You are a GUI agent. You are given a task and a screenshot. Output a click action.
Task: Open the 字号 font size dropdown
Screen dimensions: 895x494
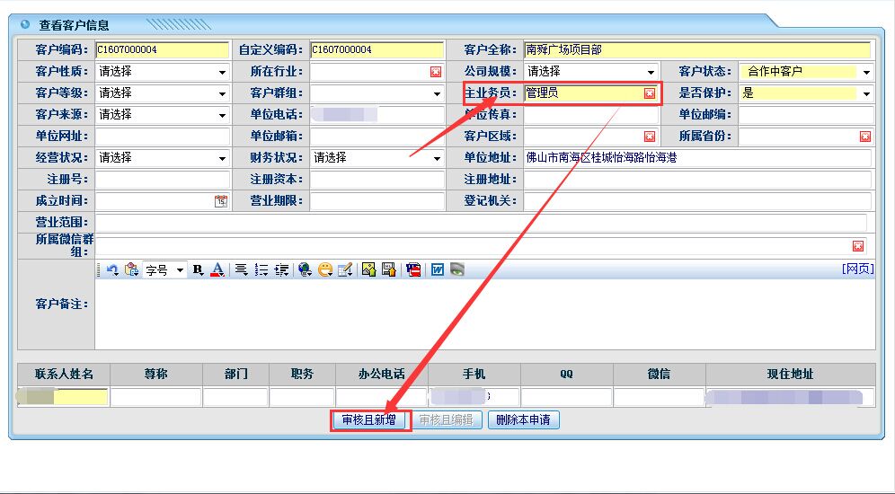pyautogui.click(x=165, y=269)
